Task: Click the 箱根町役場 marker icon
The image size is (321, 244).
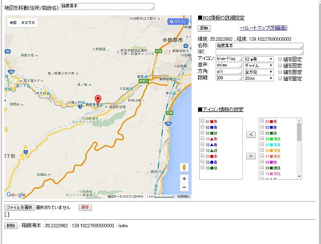Action: point(106,107)
